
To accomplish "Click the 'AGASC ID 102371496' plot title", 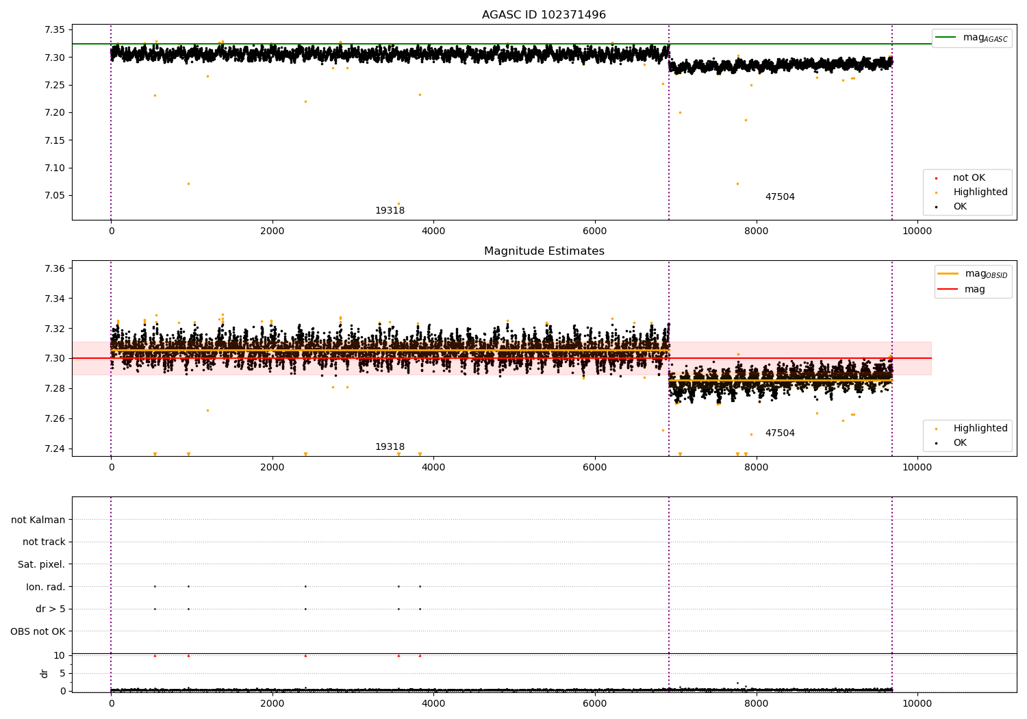I will click(x=544, y=15).
